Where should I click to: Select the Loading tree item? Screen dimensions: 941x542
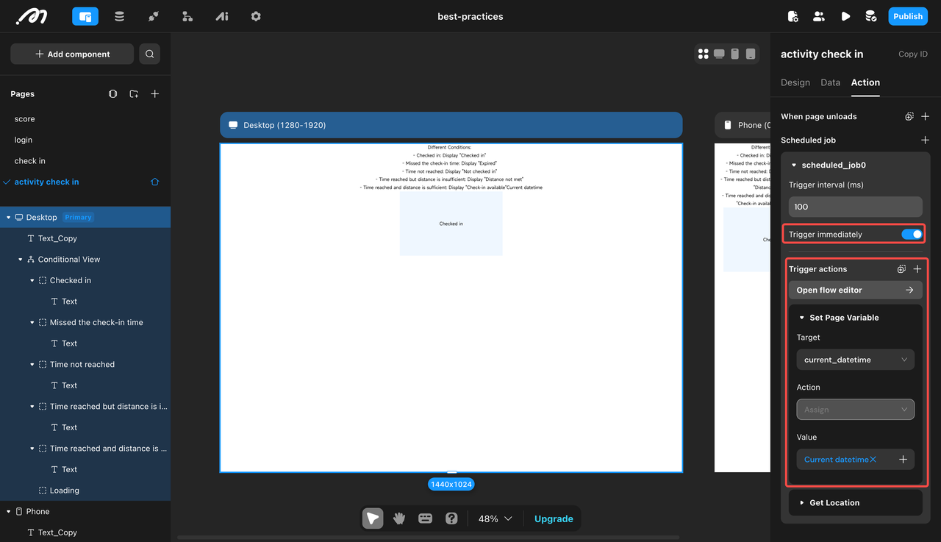[64, 491]
